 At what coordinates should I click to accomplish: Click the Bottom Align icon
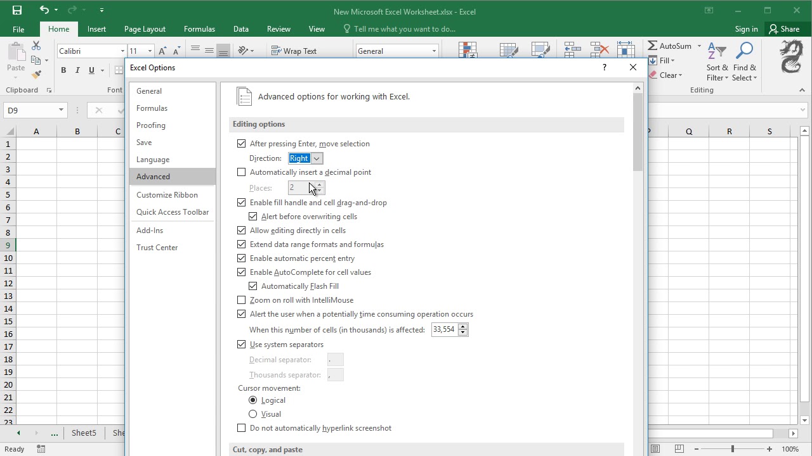coord(223,51)
